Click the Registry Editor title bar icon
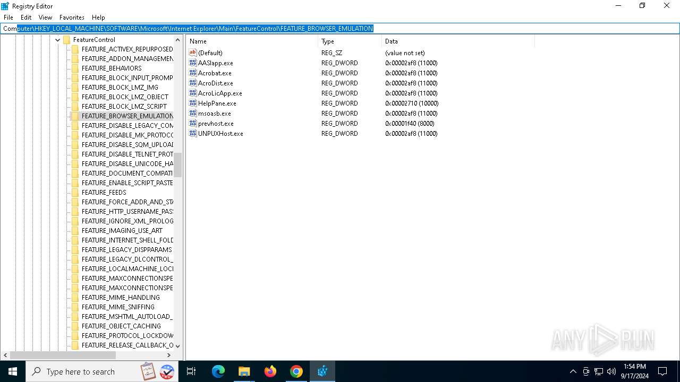This screenshot has width=680, height=382. (x=5, y=6)
